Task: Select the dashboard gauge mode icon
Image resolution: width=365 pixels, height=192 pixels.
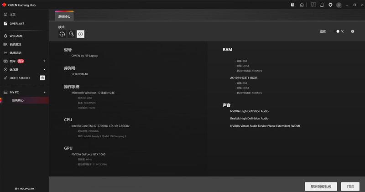Action: tap(62, 34)
